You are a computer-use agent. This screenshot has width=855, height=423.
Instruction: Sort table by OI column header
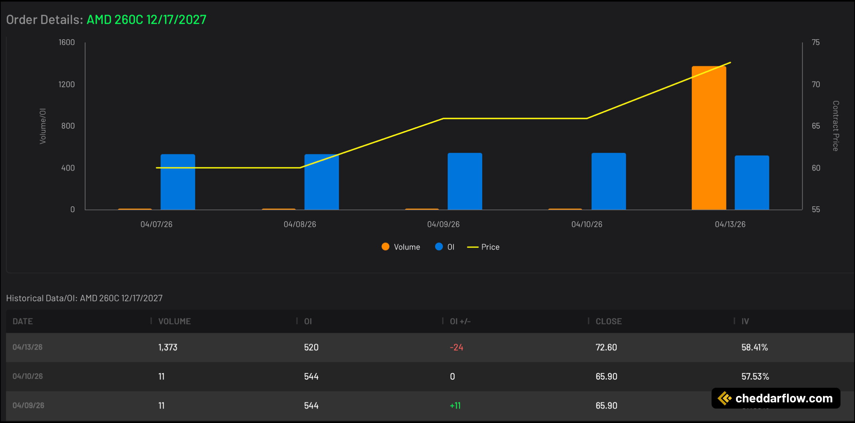(308, 321)
